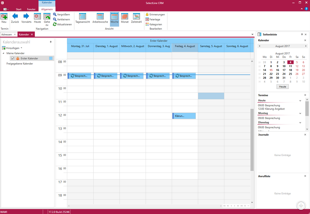
Task: Uncheck Erster Kalender checkbox
Action: point(13,59)
